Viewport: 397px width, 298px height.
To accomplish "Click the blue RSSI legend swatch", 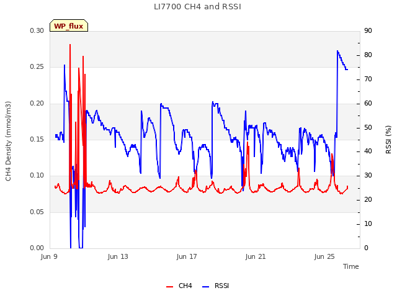I will (205, 287).
